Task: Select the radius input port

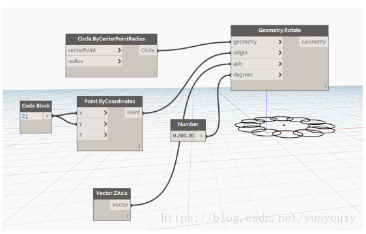Action: 94,61
